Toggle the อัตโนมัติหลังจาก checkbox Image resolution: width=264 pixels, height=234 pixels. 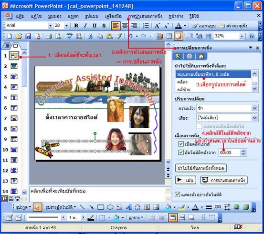click(181, 153)
